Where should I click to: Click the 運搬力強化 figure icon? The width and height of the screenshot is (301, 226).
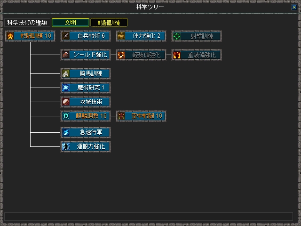tap(66, 146)
